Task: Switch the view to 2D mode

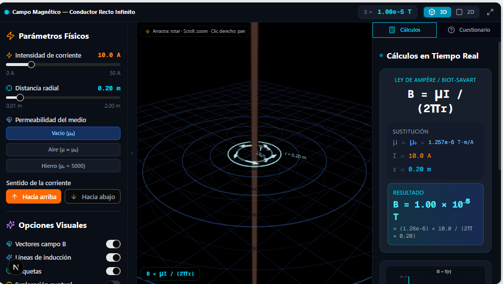Action: (465, 12)
